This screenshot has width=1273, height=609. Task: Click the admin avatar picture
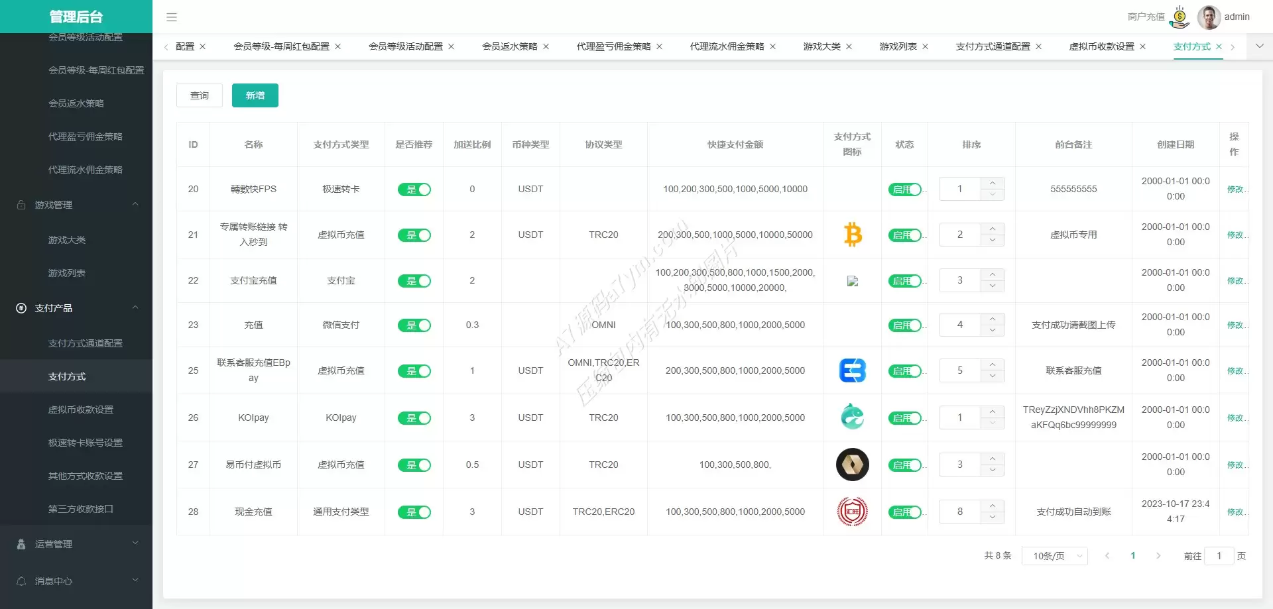click(1209, 17)
